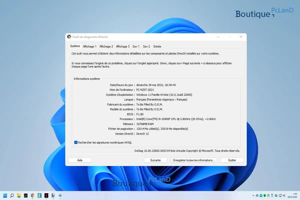Viewport: 300px width, 200px height.
Task: Minimize the DirectX diagnostic window
Action: 218,37
